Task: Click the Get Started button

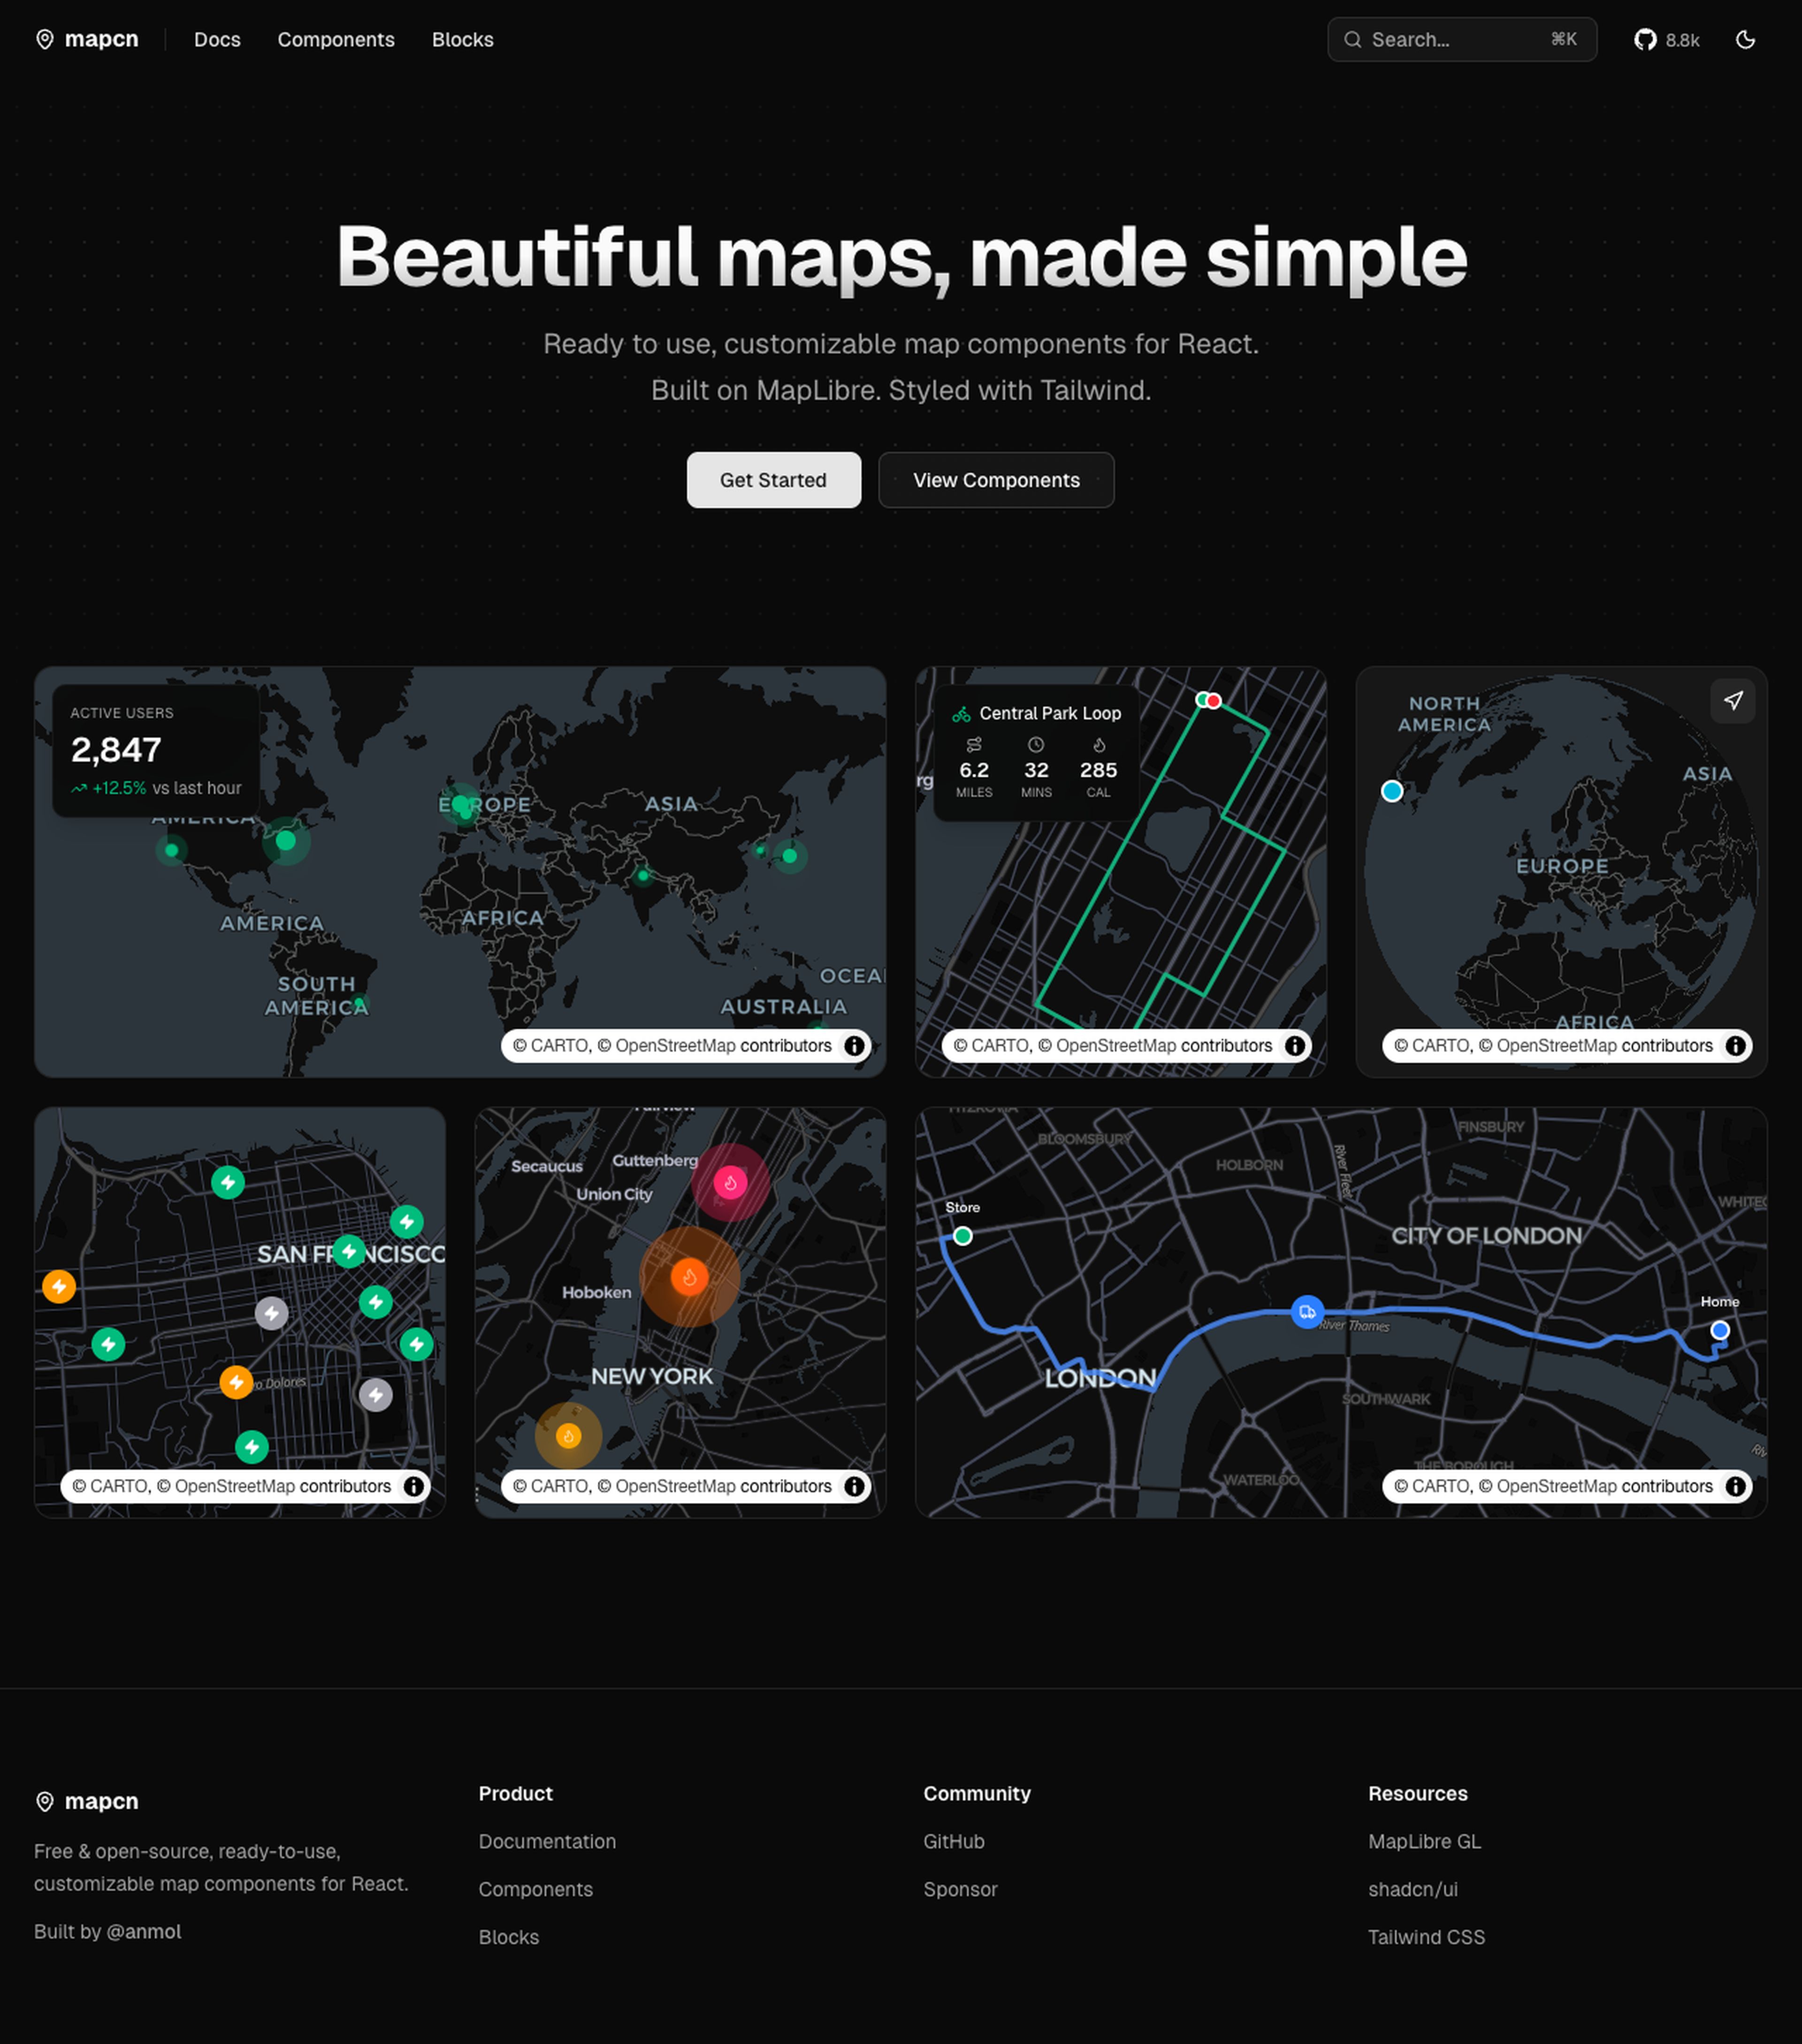Action: point(774,480)
